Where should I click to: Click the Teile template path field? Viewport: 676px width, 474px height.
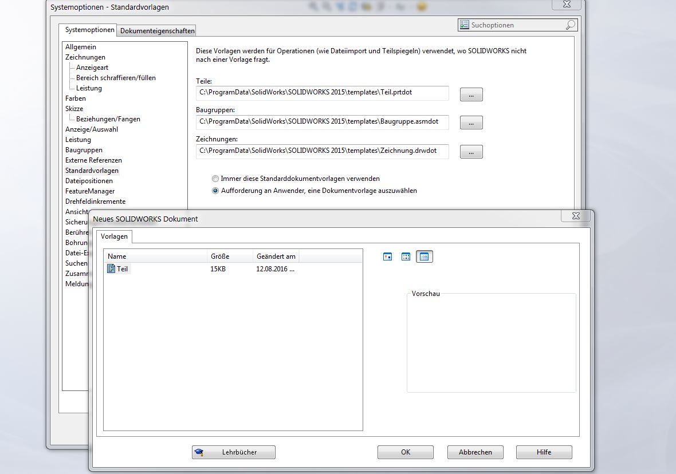coord(322,93)
